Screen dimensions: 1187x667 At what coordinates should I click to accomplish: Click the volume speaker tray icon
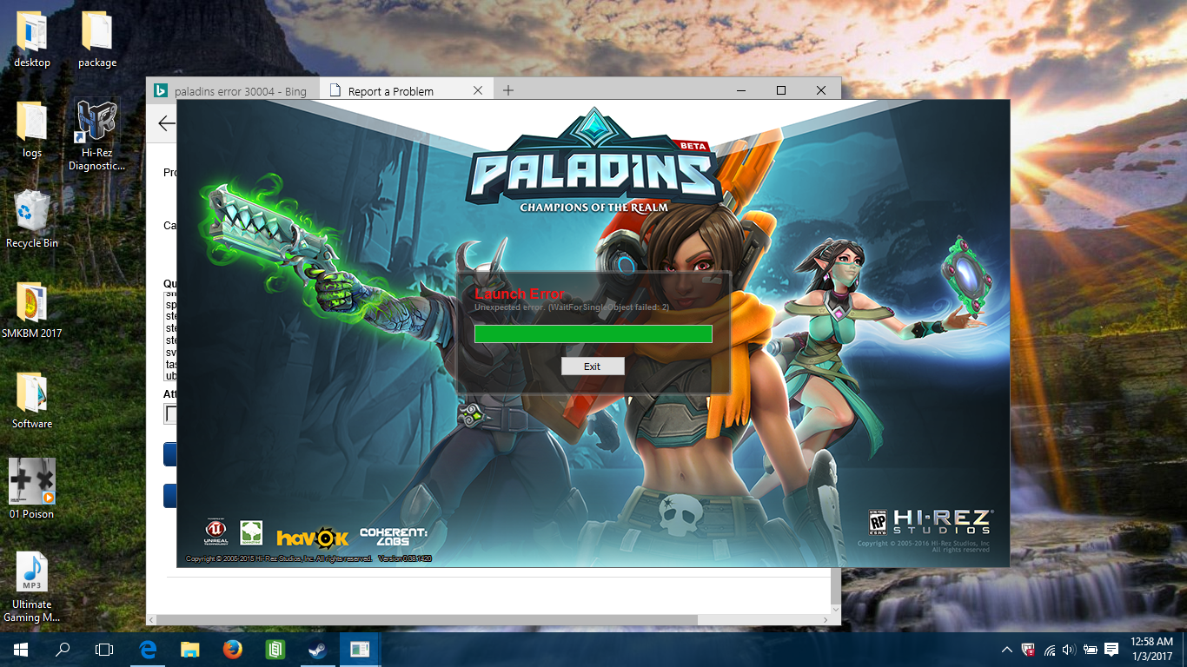(1069, 650)
